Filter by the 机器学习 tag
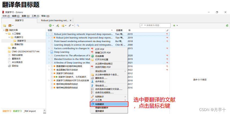Image resolution: width=230 pixels, height=114 pixels. [17, 111]
